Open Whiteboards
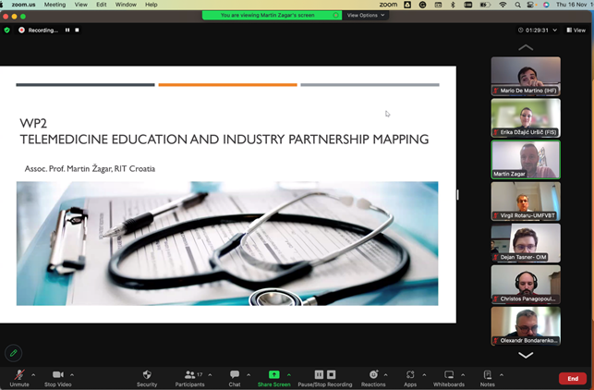Viewport: 594px width, 390px height. [449, 375]
